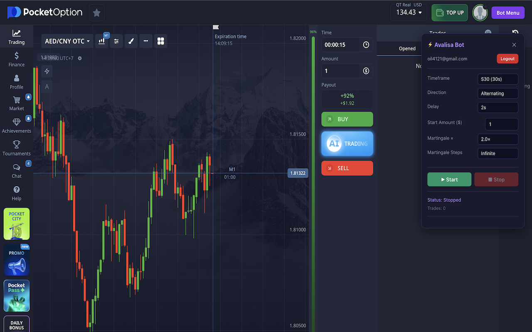Open the AED/CNY OTC asset dropdown
This screenshot has width=532, height=332.
coord(67,41)
